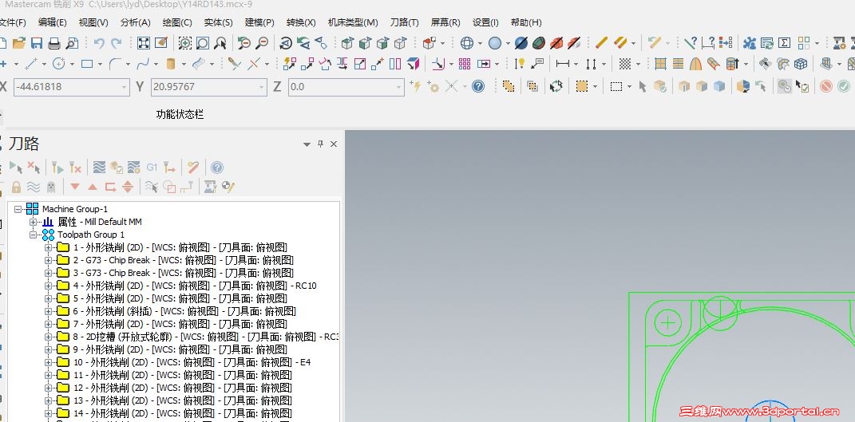855x422 pixels.
Task: Open toolpath panel options dropdown arrow
Action: point(307,144)
